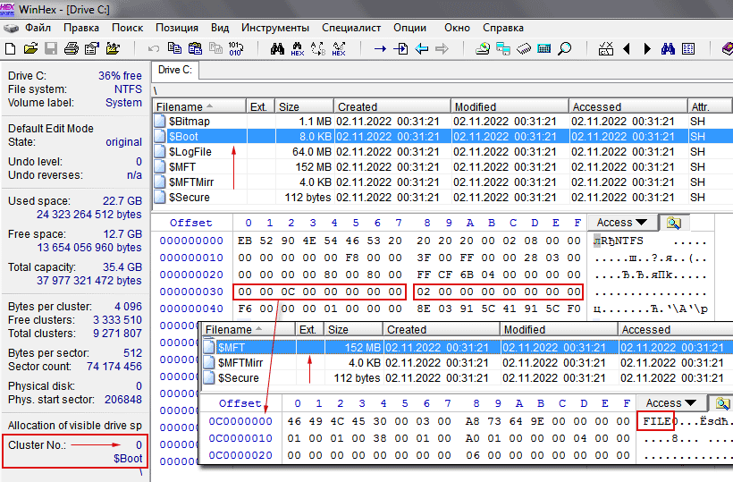This screenshot has width=733, height=482.
Task: Click the Size column header
Action: (304, 107)
